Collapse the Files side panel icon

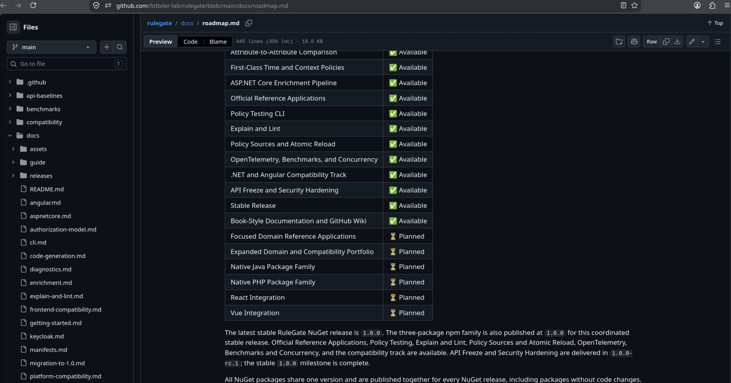(13, 27)
